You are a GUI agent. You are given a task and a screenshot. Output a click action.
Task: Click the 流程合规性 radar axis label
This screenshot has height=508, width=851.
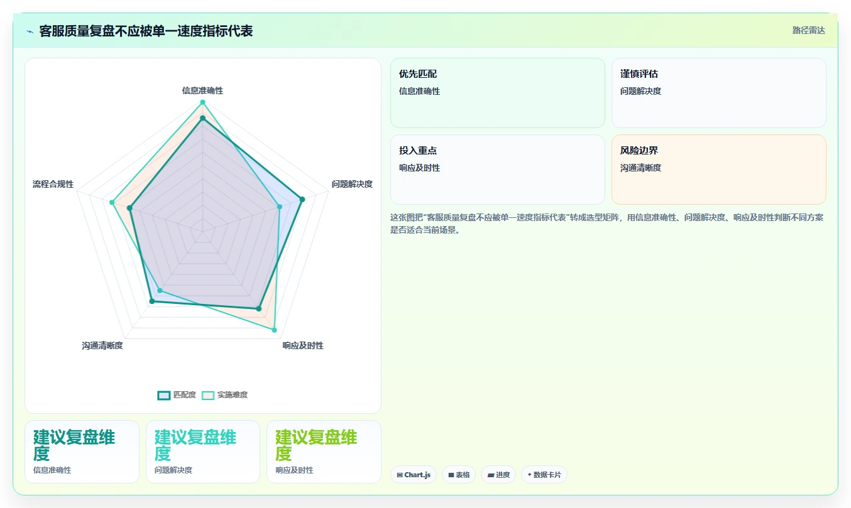[x=53, y=184]
